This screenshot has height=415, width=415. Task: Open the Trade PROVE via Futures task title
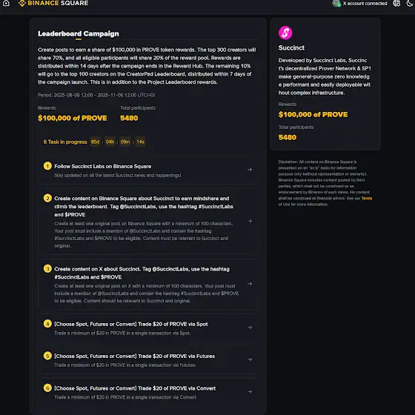point(134,356)
